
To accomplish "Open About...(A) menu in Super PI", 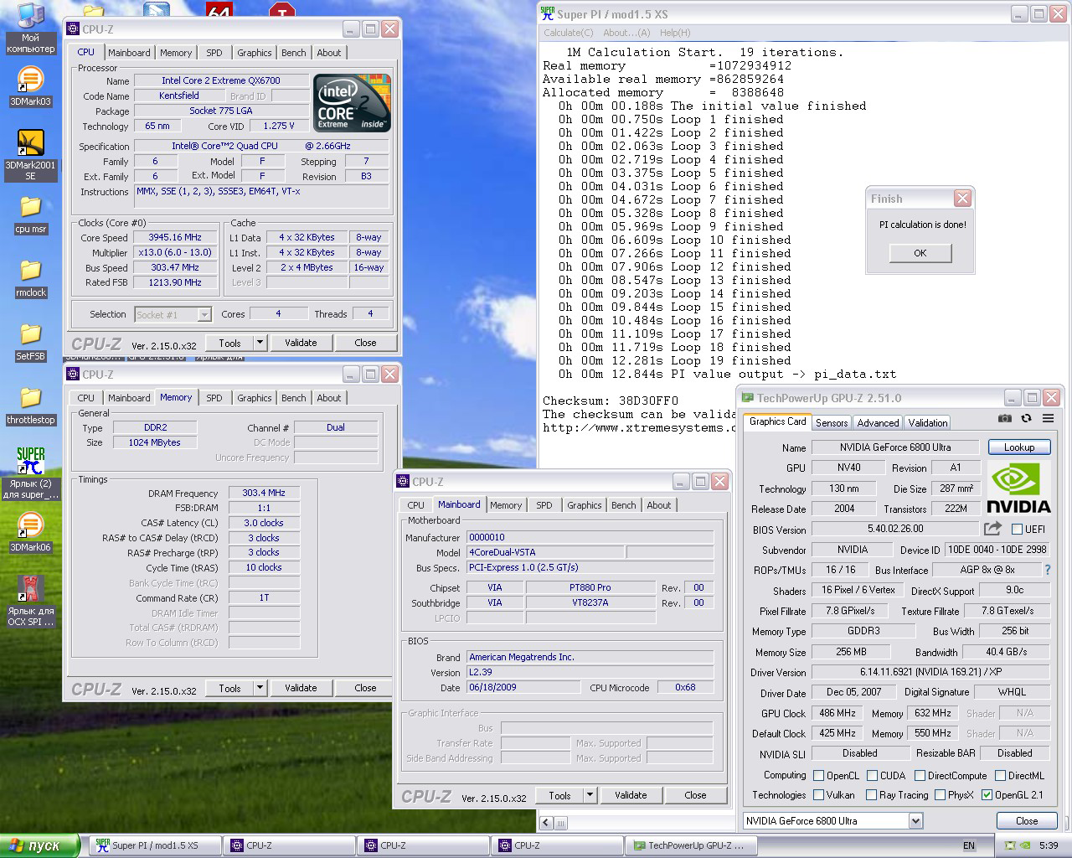I will point(626,33).
